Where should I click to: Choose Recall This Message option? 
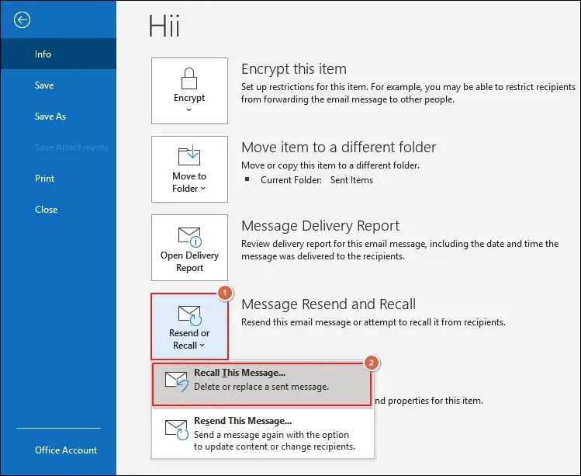pyautogui.click(x=262, y=384)
